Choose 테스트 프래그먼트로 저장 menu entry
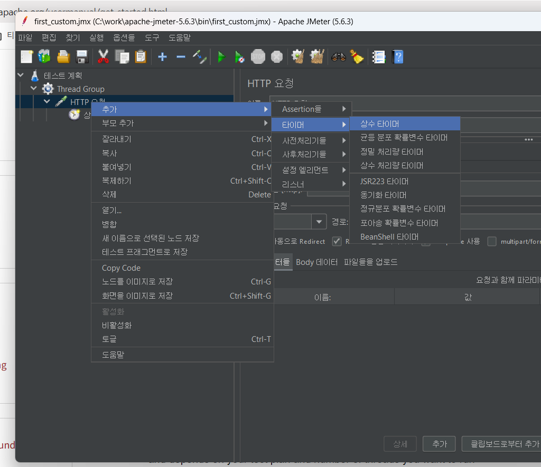This screenshot has height=467, width=541. point(182,252)
